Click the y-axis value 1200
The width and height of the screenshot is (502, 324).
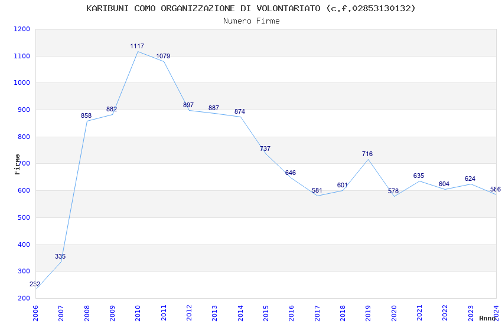tap(22, 29)
